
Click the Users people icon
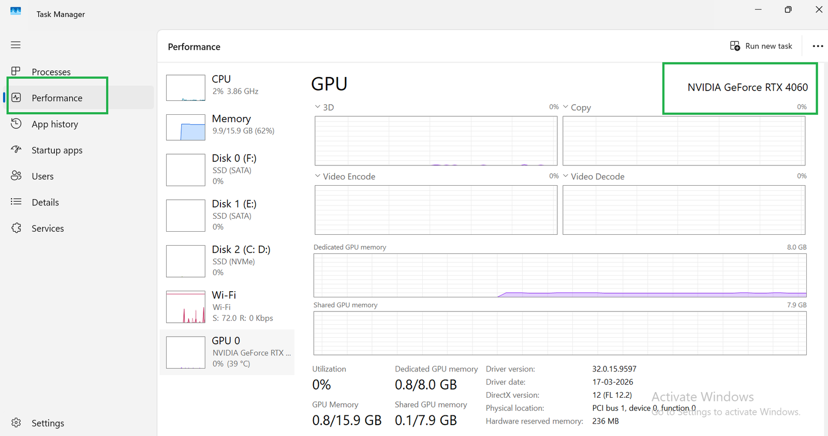click(x=16, y=176)
